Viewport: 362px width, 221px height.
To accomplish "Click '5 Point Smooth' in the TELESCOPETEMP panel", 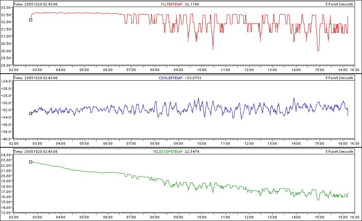I will pos(339,151).
